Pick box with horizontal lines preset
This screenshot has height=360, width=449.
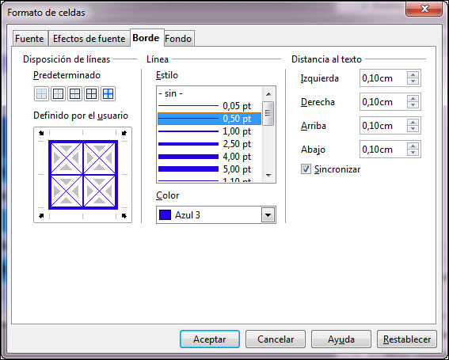pyautogui.click(x=74, y=93)
